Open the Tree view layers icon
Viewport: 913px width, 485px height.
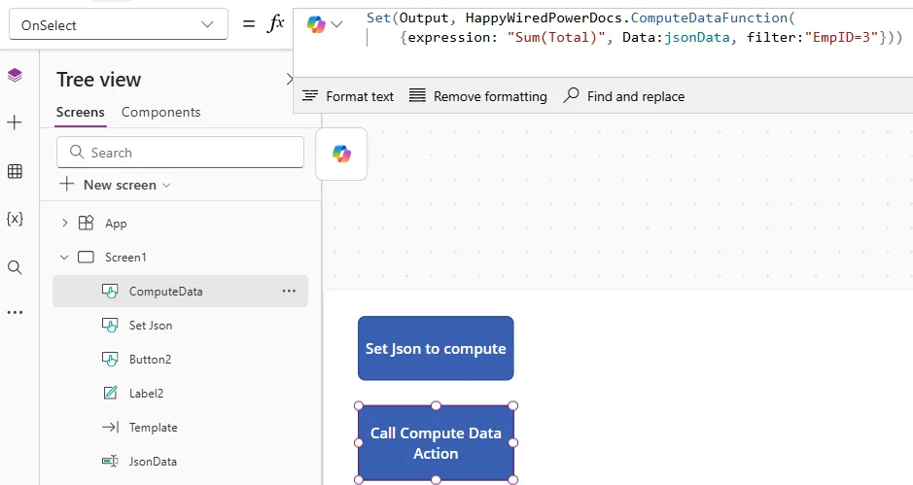tap(15, 75)
